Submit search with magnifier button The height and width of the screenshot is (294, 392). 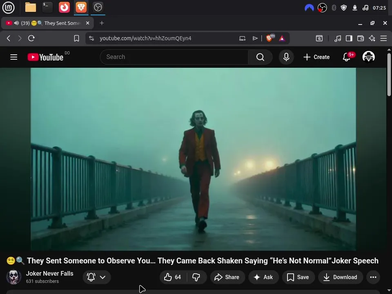click(x=260, y=57)
